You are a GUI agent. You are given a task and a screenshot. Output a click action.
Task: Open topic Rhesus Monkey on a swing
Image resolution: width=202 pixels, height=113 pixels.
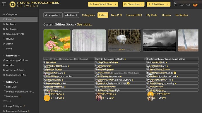coord(161,83)
